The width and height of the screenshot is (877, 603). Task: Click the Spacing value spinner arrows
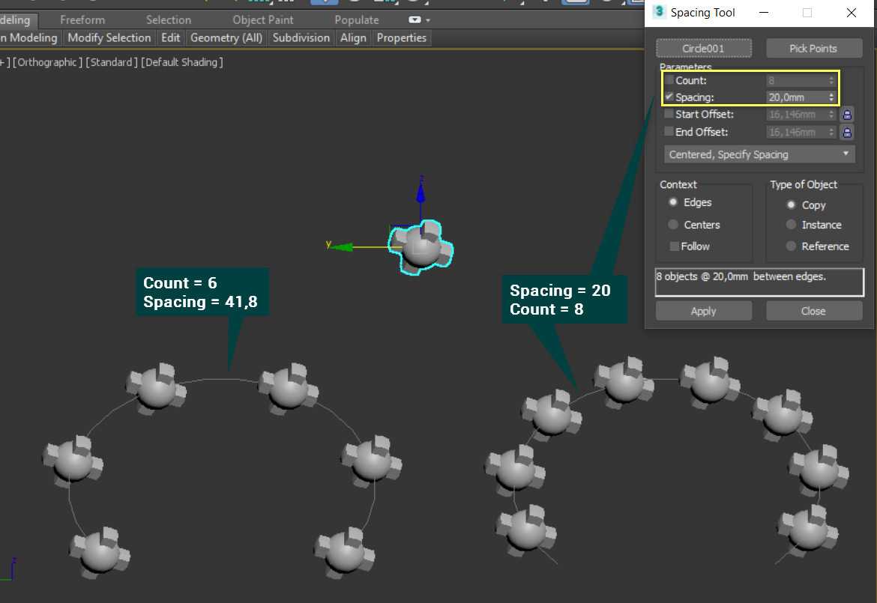831,97
